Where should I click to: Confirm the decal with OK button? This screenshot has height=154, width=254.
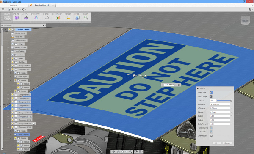pyautogui.click(x=217, y=143)
